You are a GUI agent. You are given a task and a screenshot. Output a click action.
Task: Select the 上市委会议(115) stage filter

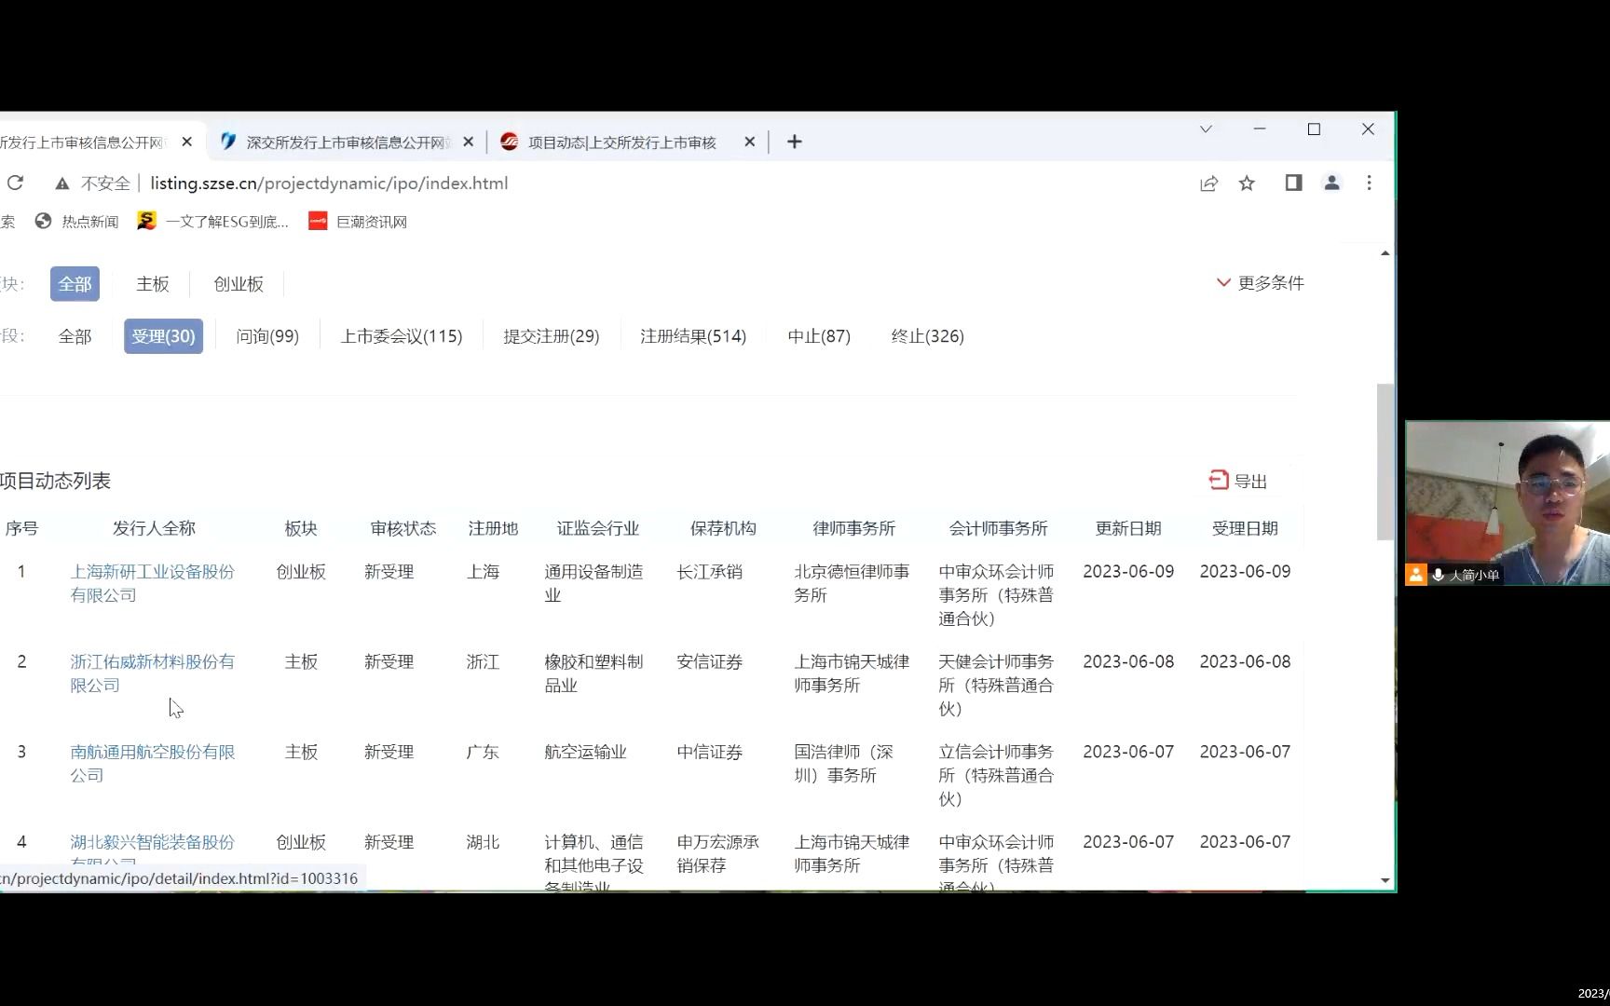click(402, 336)
